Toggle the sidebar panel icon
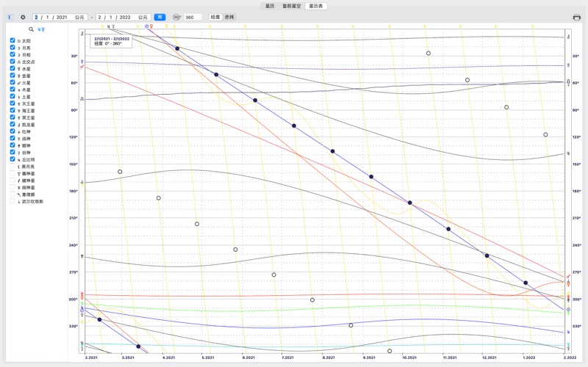The height and width of the screenshot is (367, 588). pos(10,17)
